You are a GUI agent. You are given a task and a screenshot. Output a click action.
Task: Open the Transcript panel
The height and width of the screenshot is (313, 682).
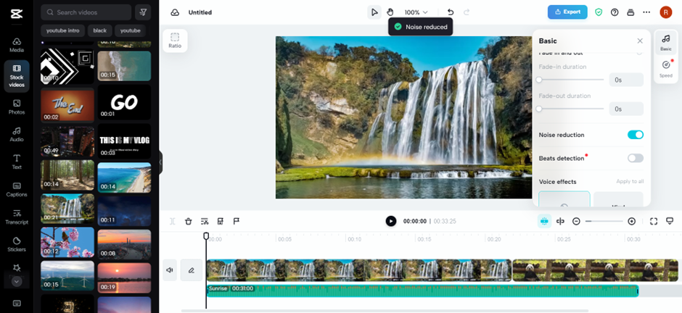(x=17, y=217)
